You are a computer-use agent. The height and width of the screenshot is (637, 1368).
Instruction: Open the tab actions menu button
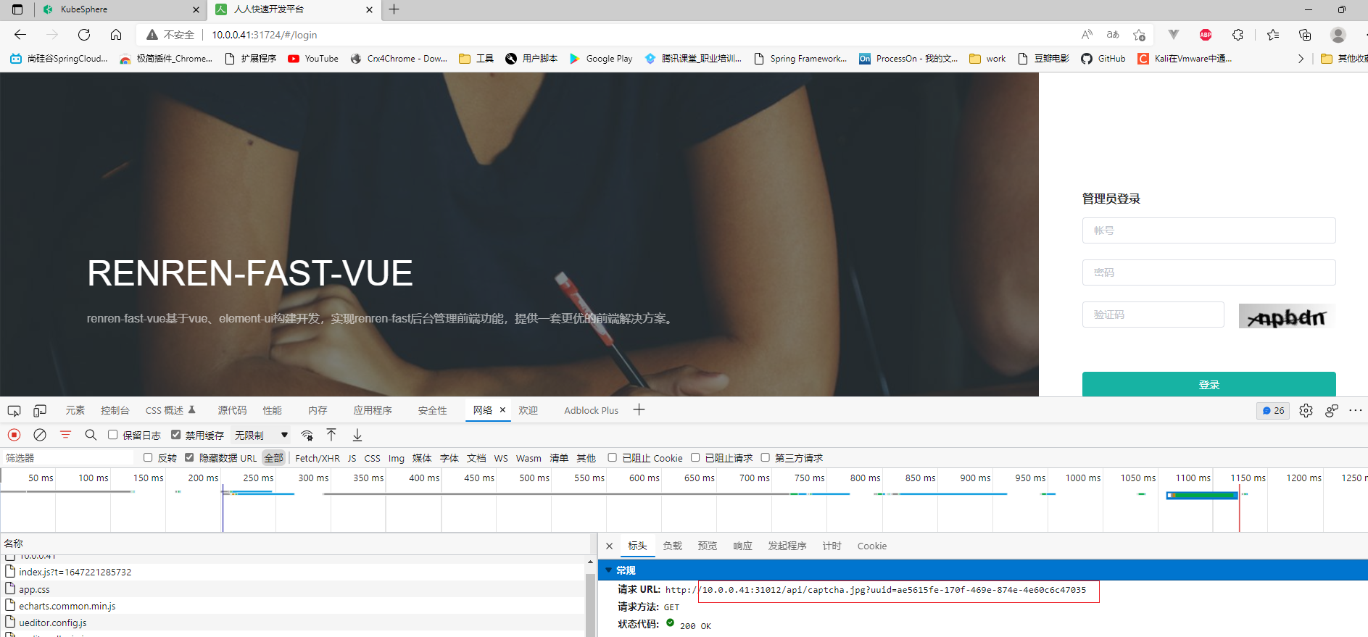coord(17,9)
